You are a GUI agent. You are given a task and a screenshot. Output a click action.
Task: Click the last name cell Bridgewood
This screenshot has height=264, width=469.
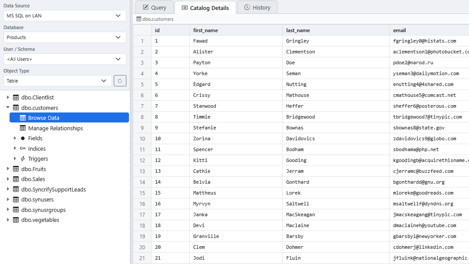336,117
